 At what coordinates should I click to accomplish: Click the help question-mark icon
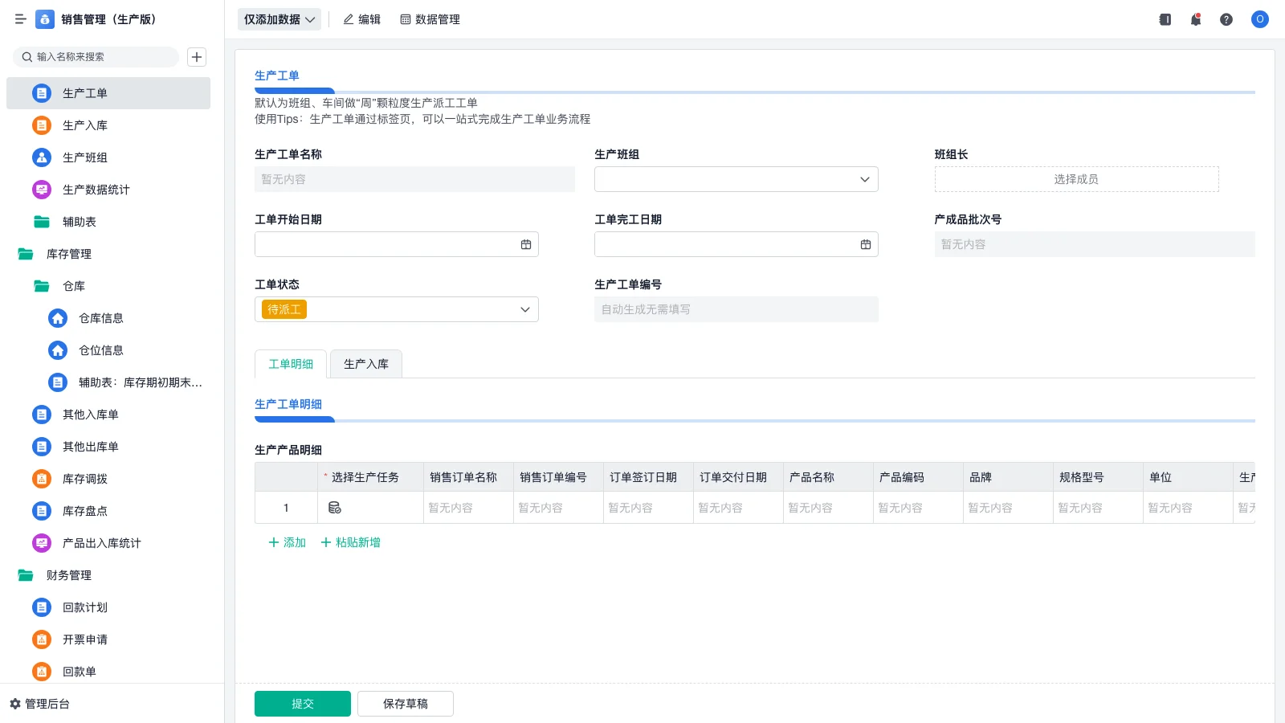1226,19
